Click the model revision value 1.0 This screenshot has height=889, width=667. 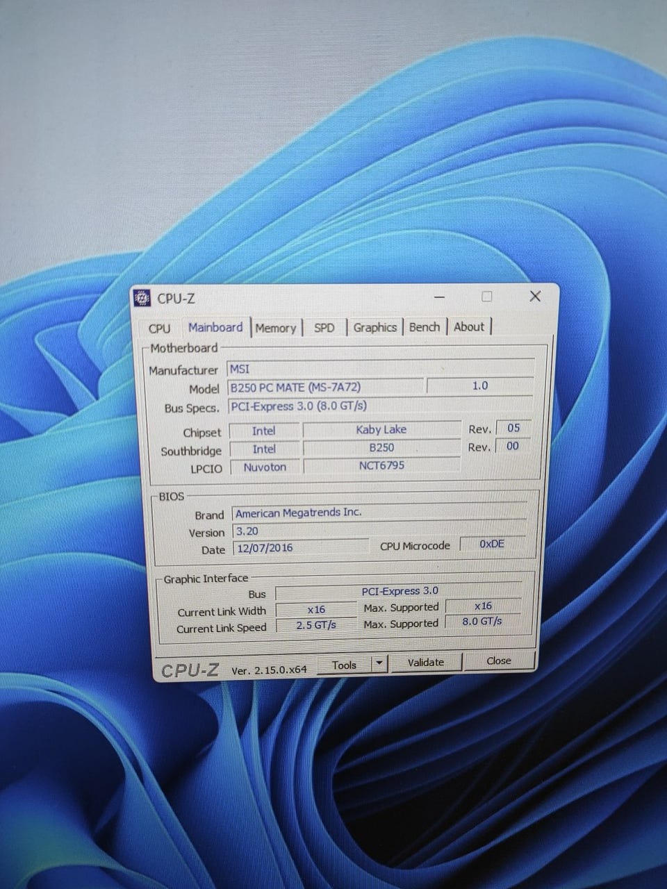coord(480,385)
